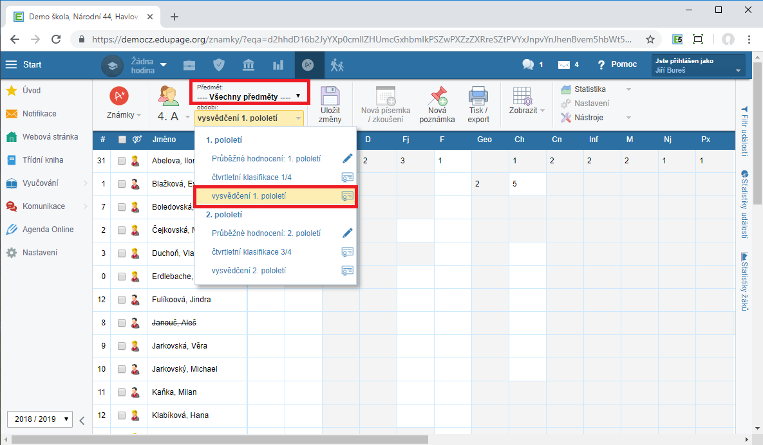Open the Předmět Všechny předměty dropdown

click(x=250, y=96)
